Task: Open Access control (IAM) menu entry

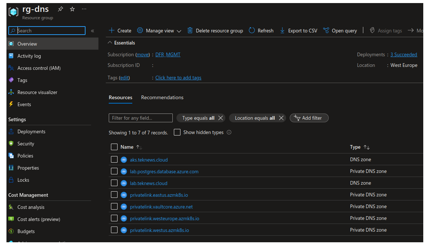Action: coord(53,68)
